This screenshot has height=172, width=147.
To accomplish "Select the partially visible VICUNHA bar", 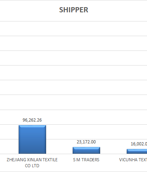I will [137, 151].
